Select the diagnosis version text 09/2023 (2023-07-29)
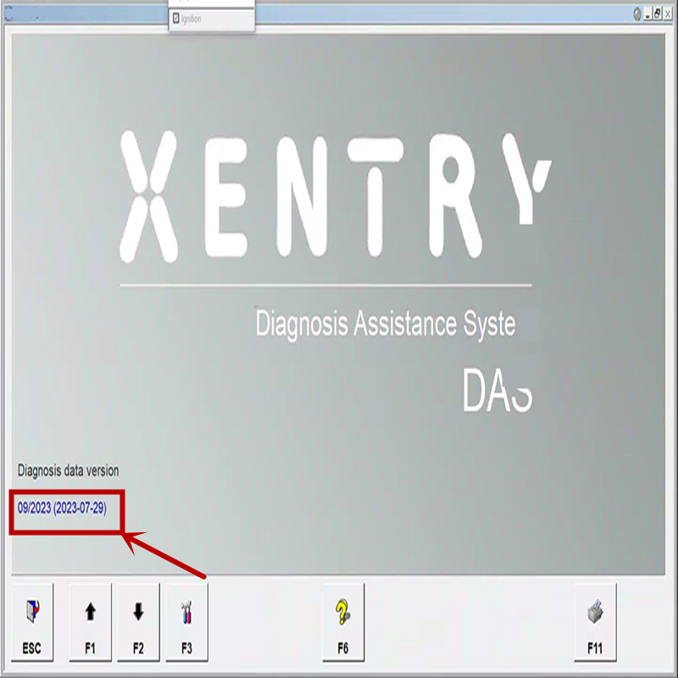Screen dimensions: 678x678 [x=62, y=508]
